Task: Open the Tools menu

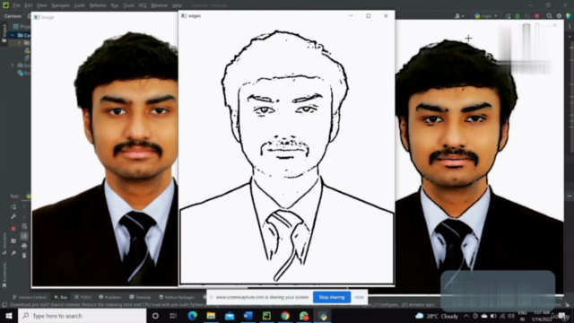Action: click(x=128, y=5)
